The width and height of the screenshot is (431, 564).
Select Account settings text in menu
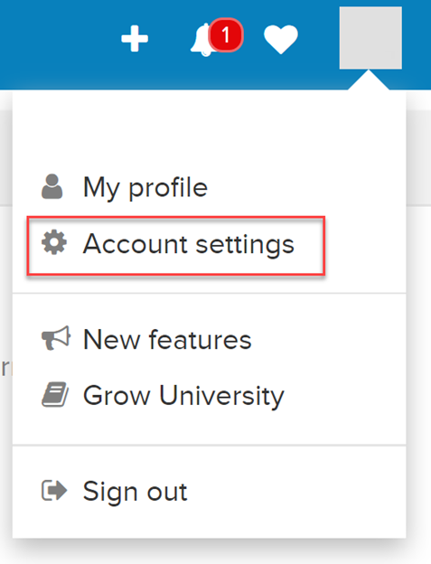pos(189,244)
